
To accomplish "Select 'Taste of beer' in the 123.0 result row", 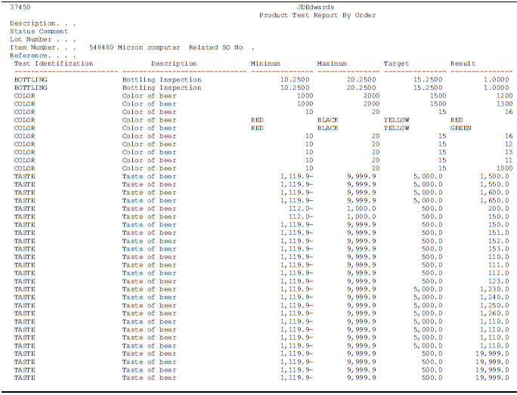I will [149, 282].
